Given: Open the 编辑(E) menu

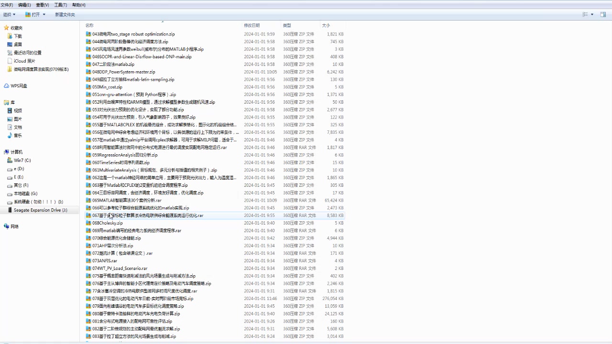Looking at the screenshot, I should 24,5.
